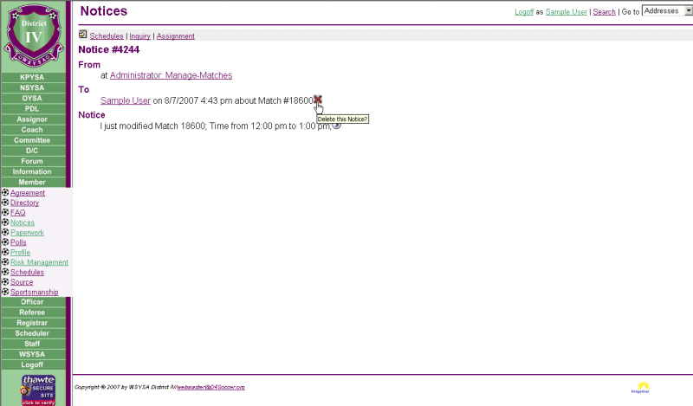Click the icon left of Schedules breadcrumb
The width and height of the screenshot is (693, 406).
[83, 35]
